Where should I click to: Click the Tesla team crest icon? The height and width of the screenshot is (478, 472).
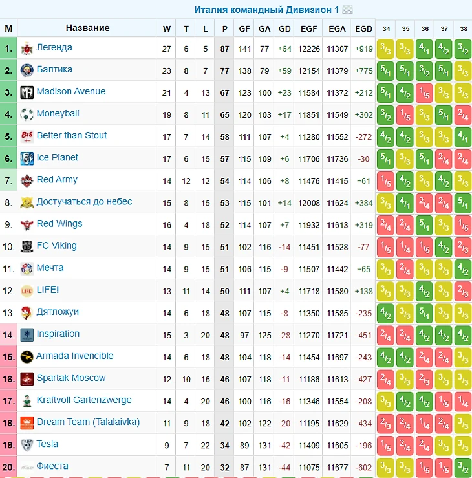click(27, 445)
